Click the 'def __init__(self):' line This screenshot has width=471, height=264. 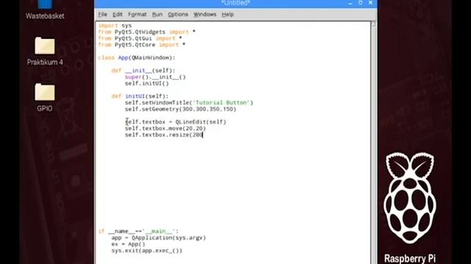(144, 70)
